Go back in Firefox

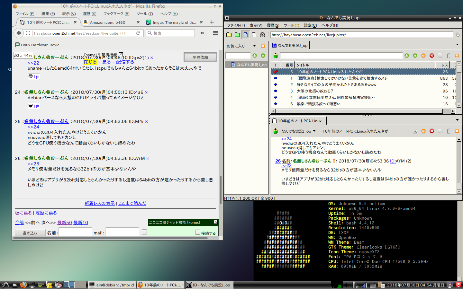tap(19, 33)
